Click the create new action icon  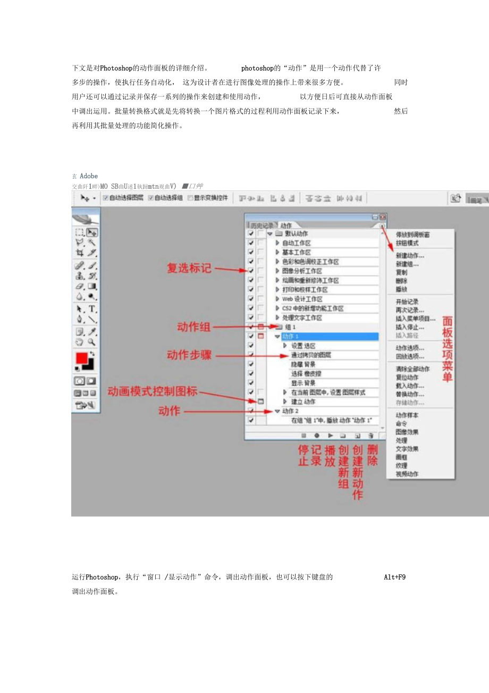[358, 436]
